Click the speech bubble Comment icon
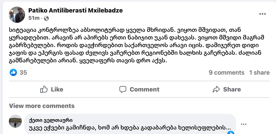276x134 pixels. click(x=123, y=89)
